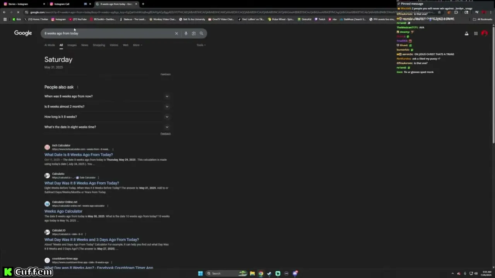495x278 pixels.
Task: Open People also ask options menu
Action: tap(78, 87)
